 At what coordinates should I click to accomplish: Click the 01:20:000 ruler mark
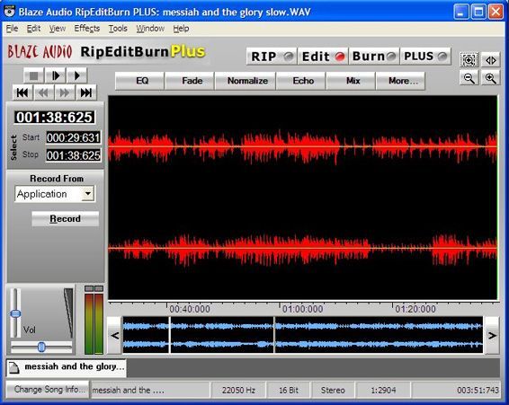[415, 309]
